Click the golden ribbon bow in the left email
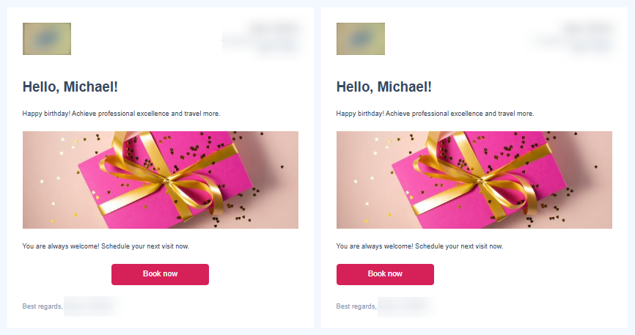This screenshot has height=335, width=635. [x=168, y=178]
